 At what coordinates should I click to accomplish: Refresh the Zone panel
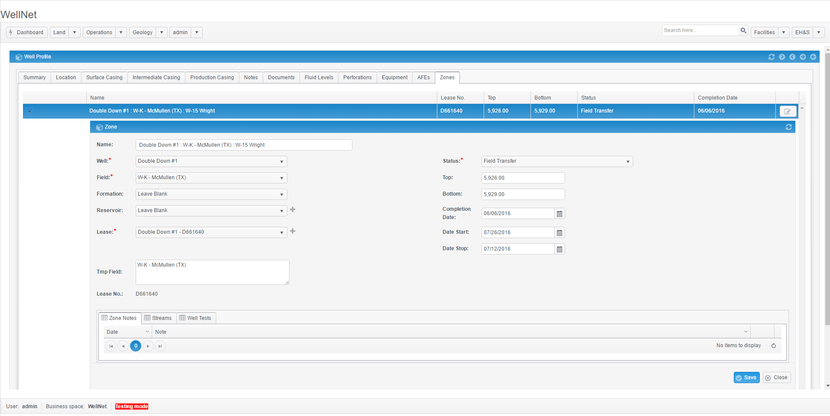click(788, 127)
